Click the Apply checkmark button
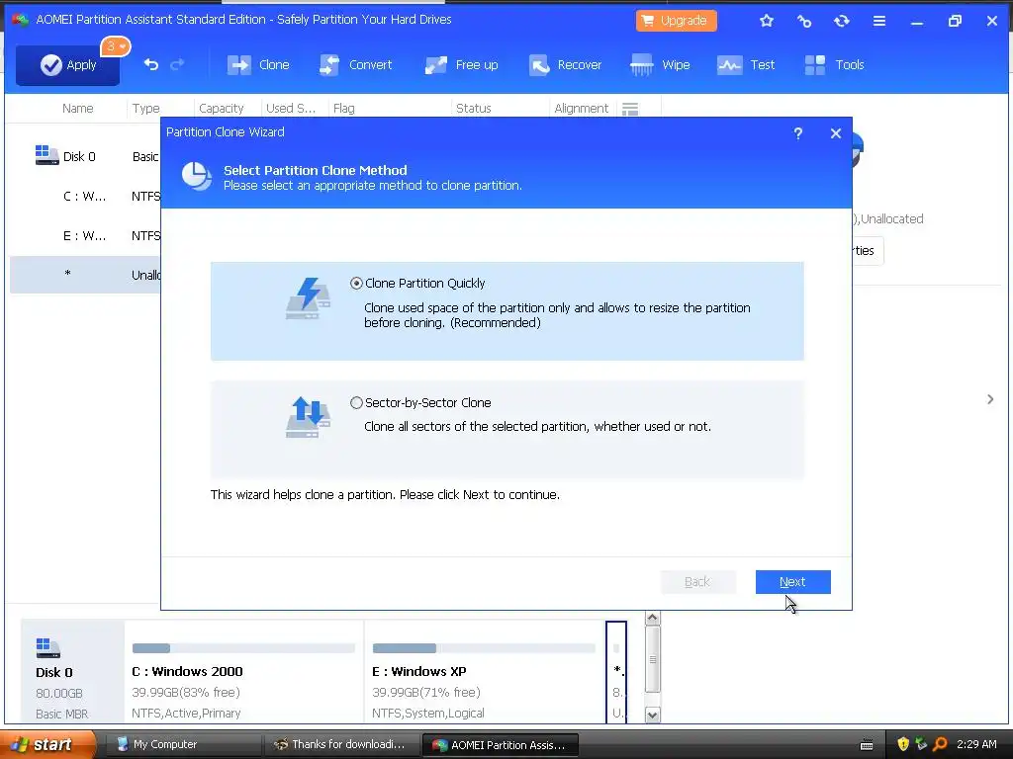The image size is (1013, 759). coord(68,65)
